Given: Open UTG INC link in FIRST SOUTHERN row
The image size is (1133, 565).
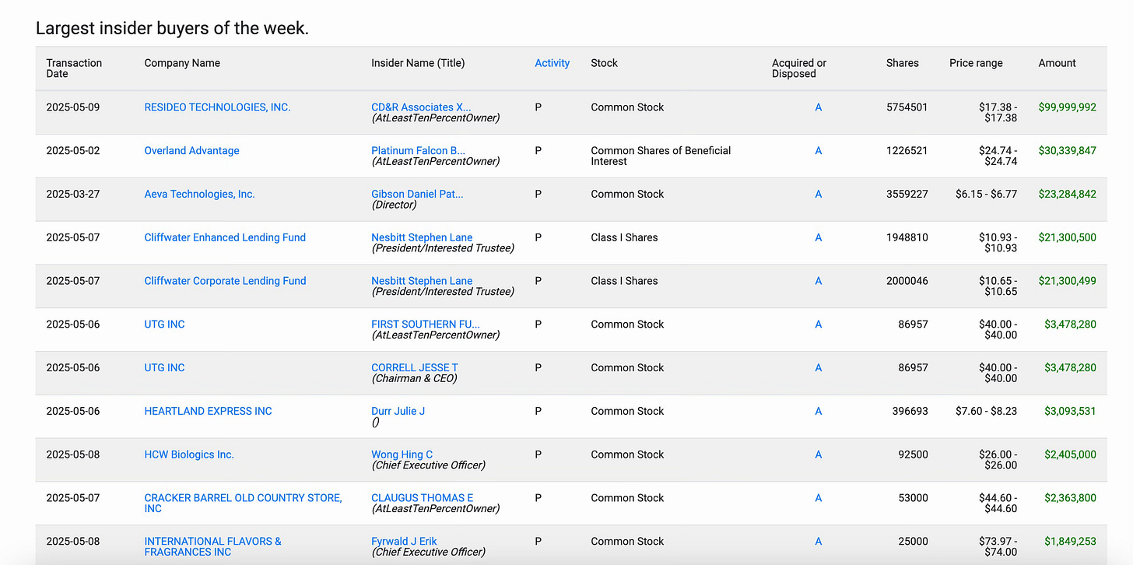Looking at the screenshot, I should [164, 325].
